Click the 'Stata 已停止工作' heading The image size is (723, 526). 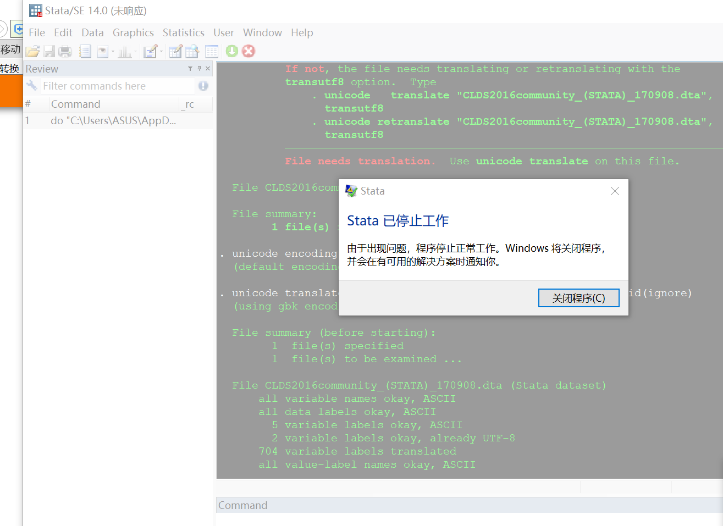398,221
